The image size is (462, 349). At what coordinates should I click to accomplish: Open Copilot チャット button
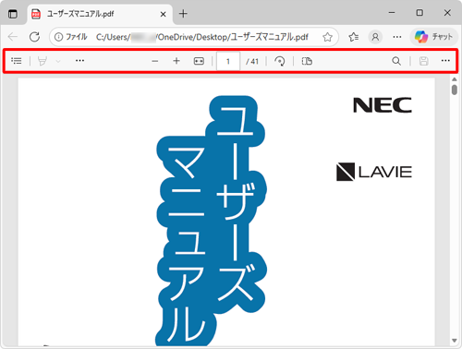click(433, 37)
